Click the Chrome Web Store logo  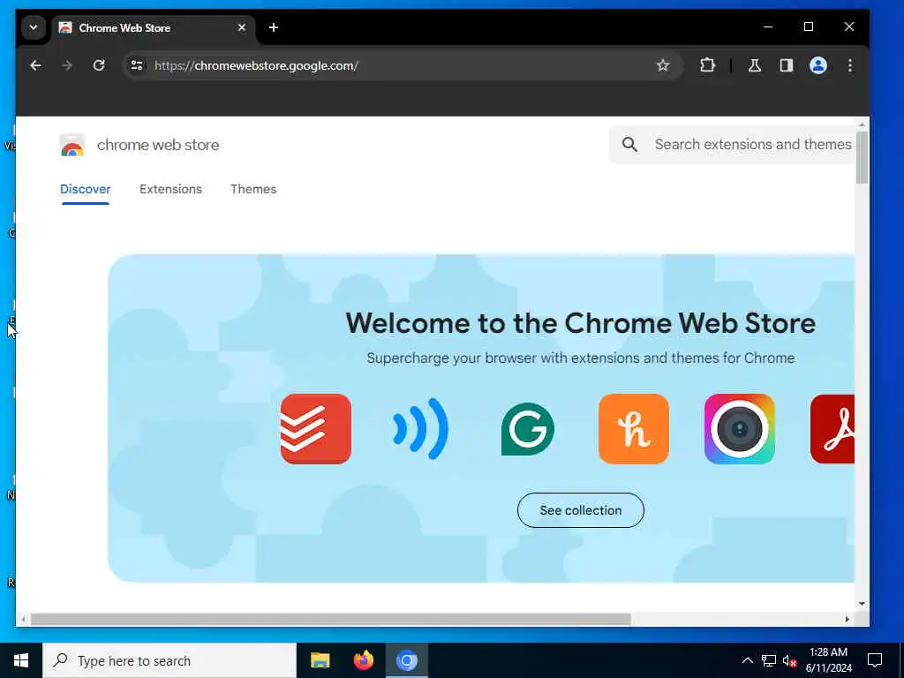72,145
